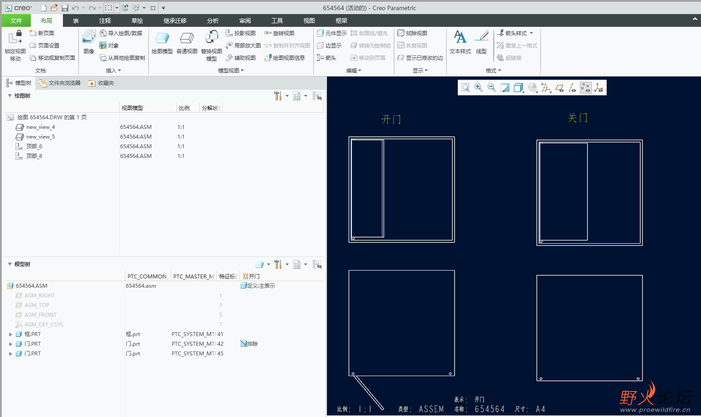This screenshot has height=417, width=701.
Task: Open the customize quick access toolbar arrow
Action: point(163,8)
